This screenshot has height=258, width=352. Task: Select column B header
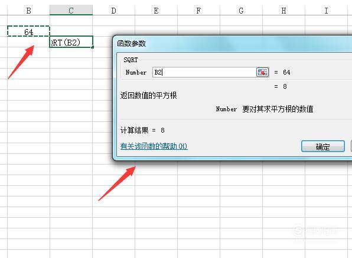click(x=28, y=10)
